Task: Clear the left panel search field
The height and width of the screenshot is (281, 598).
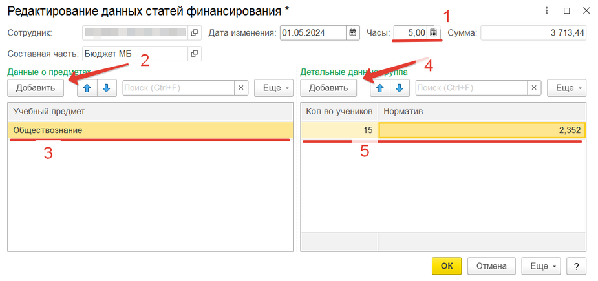Action: tap(240, 88)
